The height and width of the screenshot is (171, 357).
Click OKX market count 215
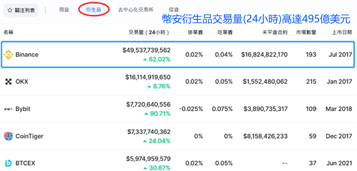tap(311, 82)
